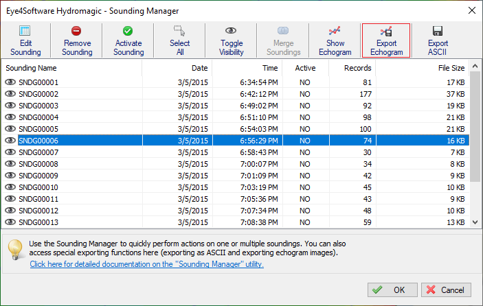Select row SNDG00001
The width and height of the screenshot is (483, 306).
point(236,82)
